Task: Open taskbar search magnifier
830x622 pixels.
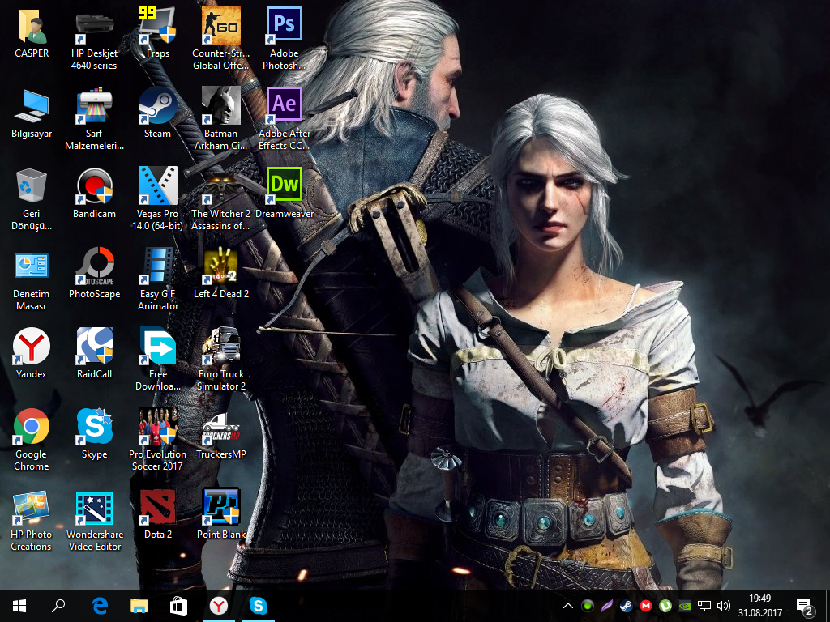Action: [x=58, y=606]
